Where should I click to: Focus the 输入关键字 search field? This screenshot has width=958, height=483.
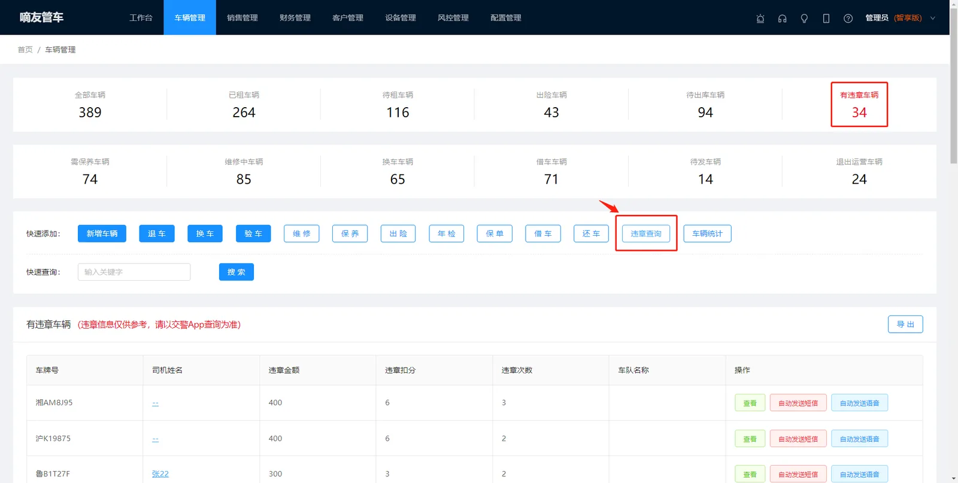134,272
